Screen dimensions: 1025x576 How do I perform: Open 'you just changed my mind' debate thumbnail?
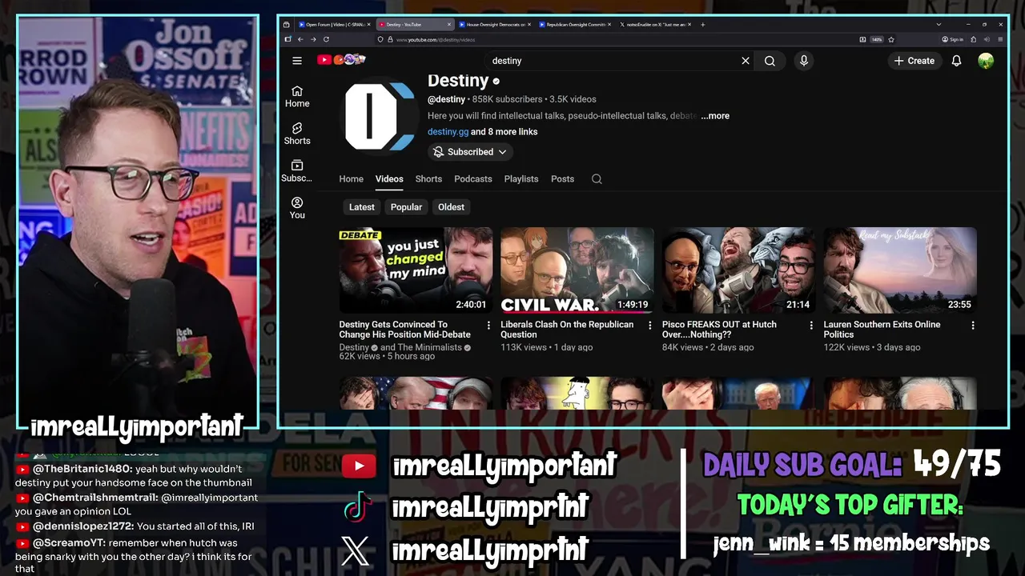416,270
